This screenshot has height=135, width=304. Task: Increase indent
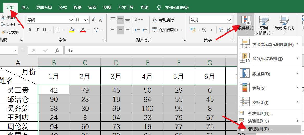144,30
